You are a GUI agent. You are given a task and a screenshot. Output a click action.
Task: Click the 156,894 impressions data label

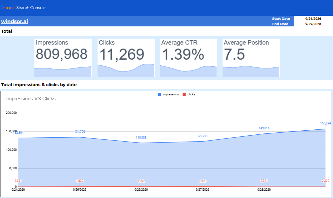tap(325, 123)
